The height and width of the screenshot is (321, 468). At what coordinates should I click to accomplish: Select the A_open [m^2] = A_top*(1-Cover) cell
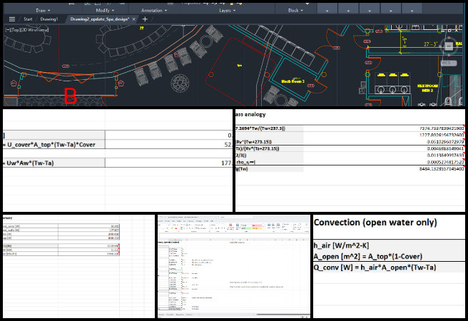coord(389,256)
